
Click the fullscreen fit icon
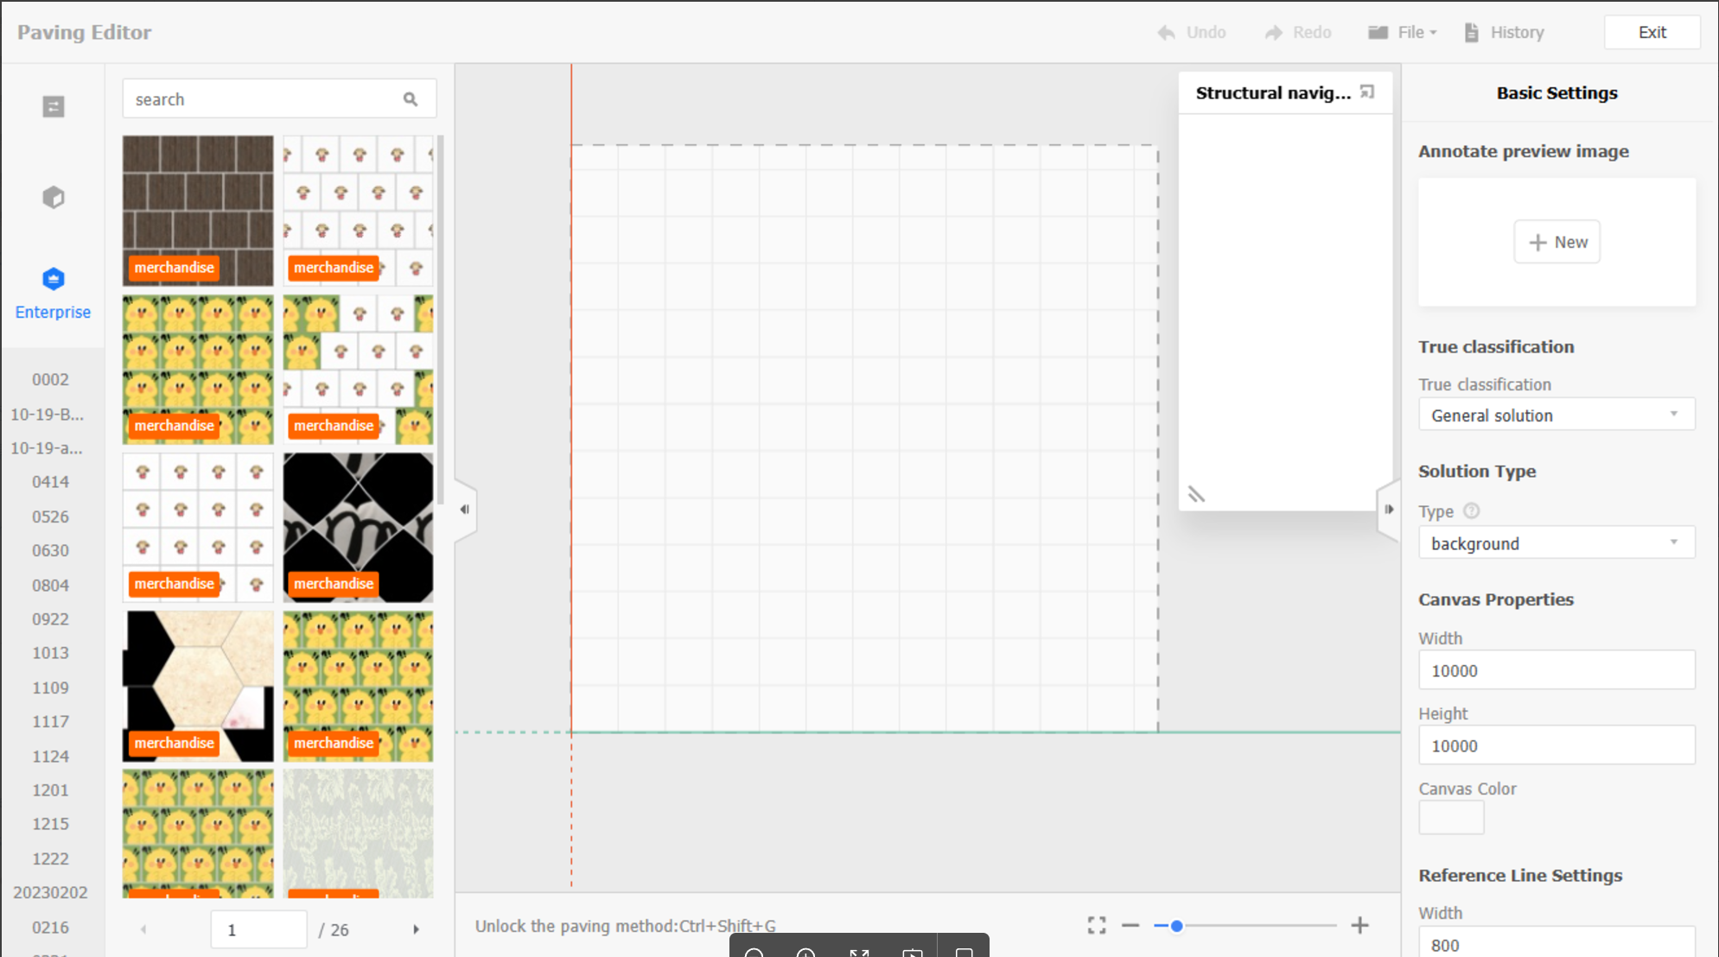[x=1097, y=926]
